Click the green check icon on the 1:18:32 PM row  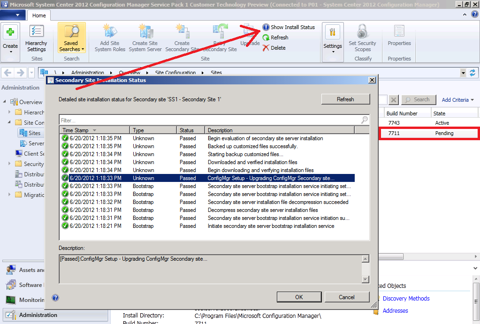65,202
